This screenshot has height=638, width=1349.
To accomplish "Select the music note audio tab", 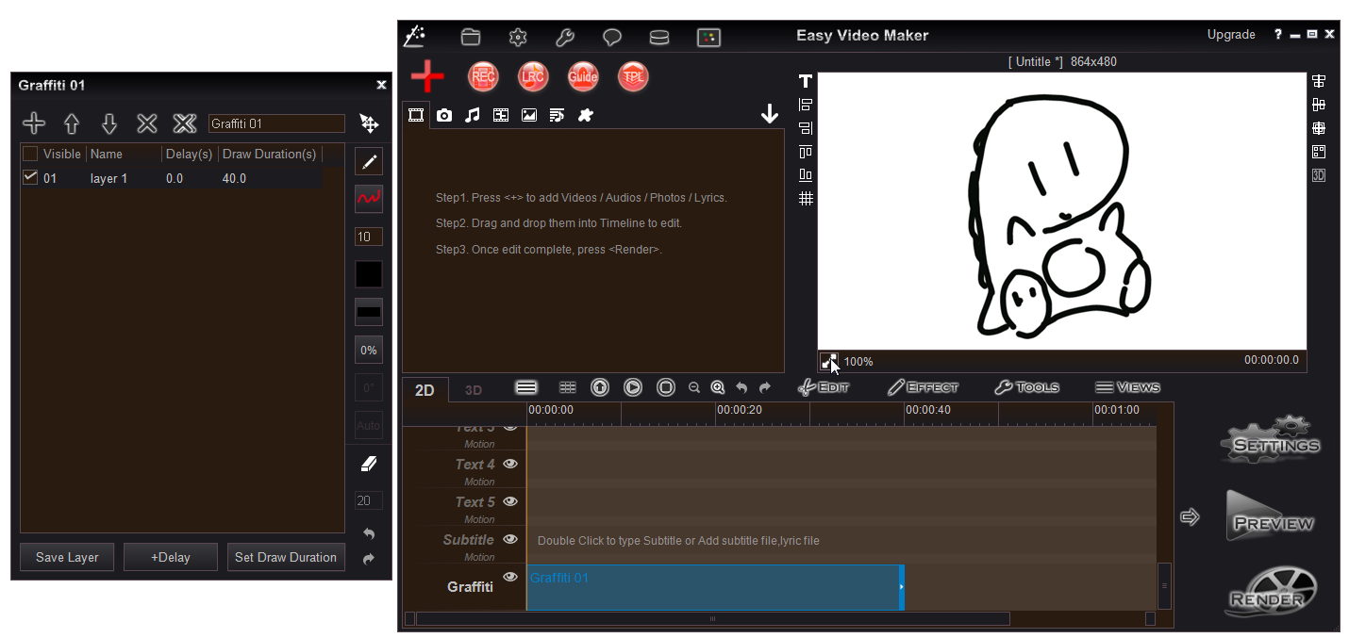I will [x=473, y=115].
